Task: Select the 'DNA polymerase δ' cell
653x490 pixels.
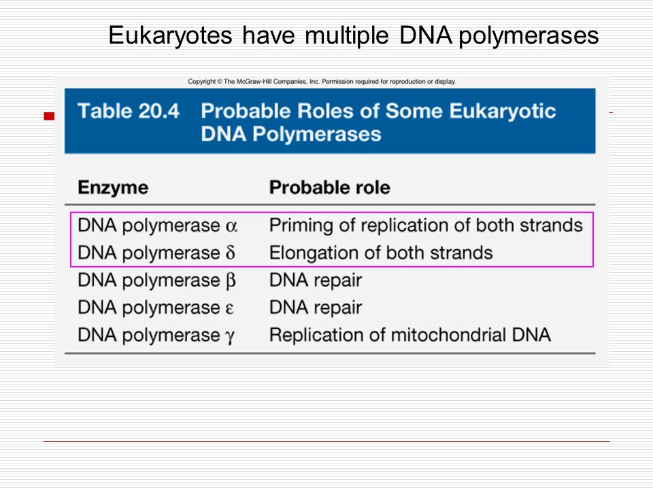Action: [x=156, y=253]
